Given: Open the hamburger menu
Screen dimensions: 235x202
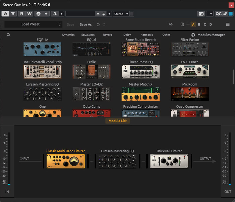Looking at the screenshot, I should (x=228, y=24).
